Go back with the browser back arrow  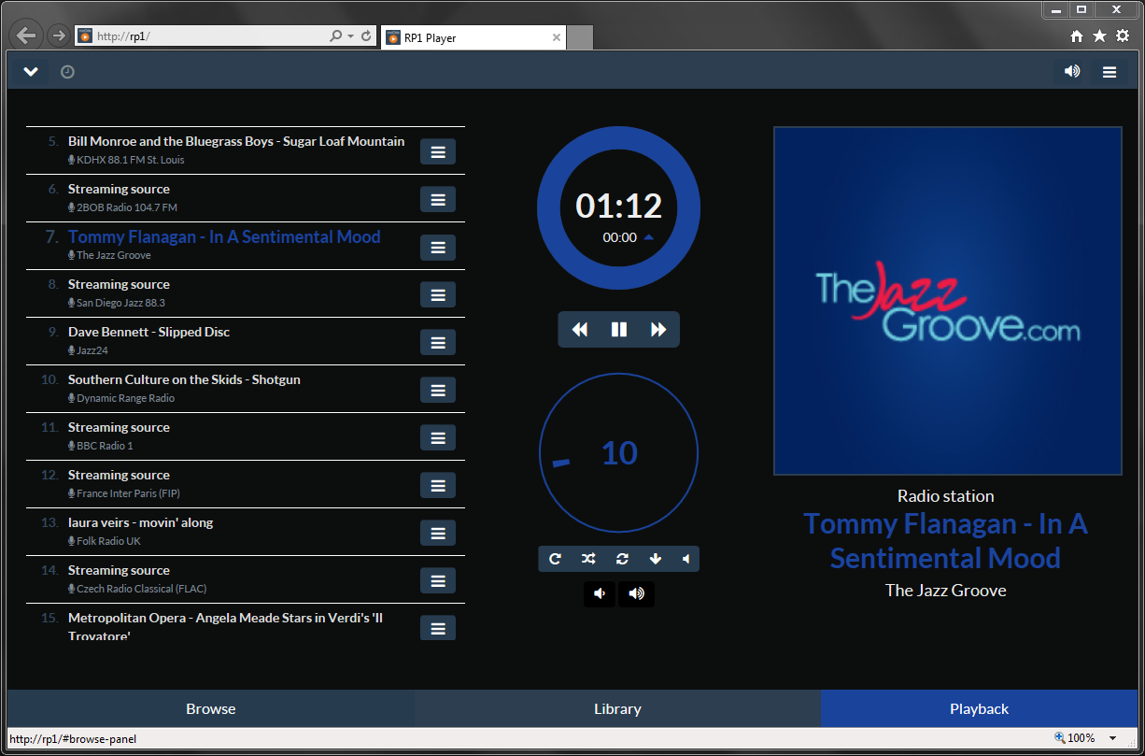coord(26,36)
